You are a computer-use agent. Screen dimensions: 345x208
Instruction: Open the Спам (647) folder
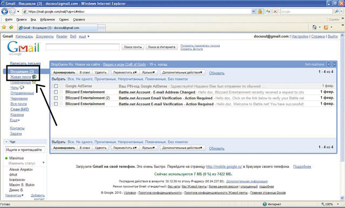pos(19,109)
